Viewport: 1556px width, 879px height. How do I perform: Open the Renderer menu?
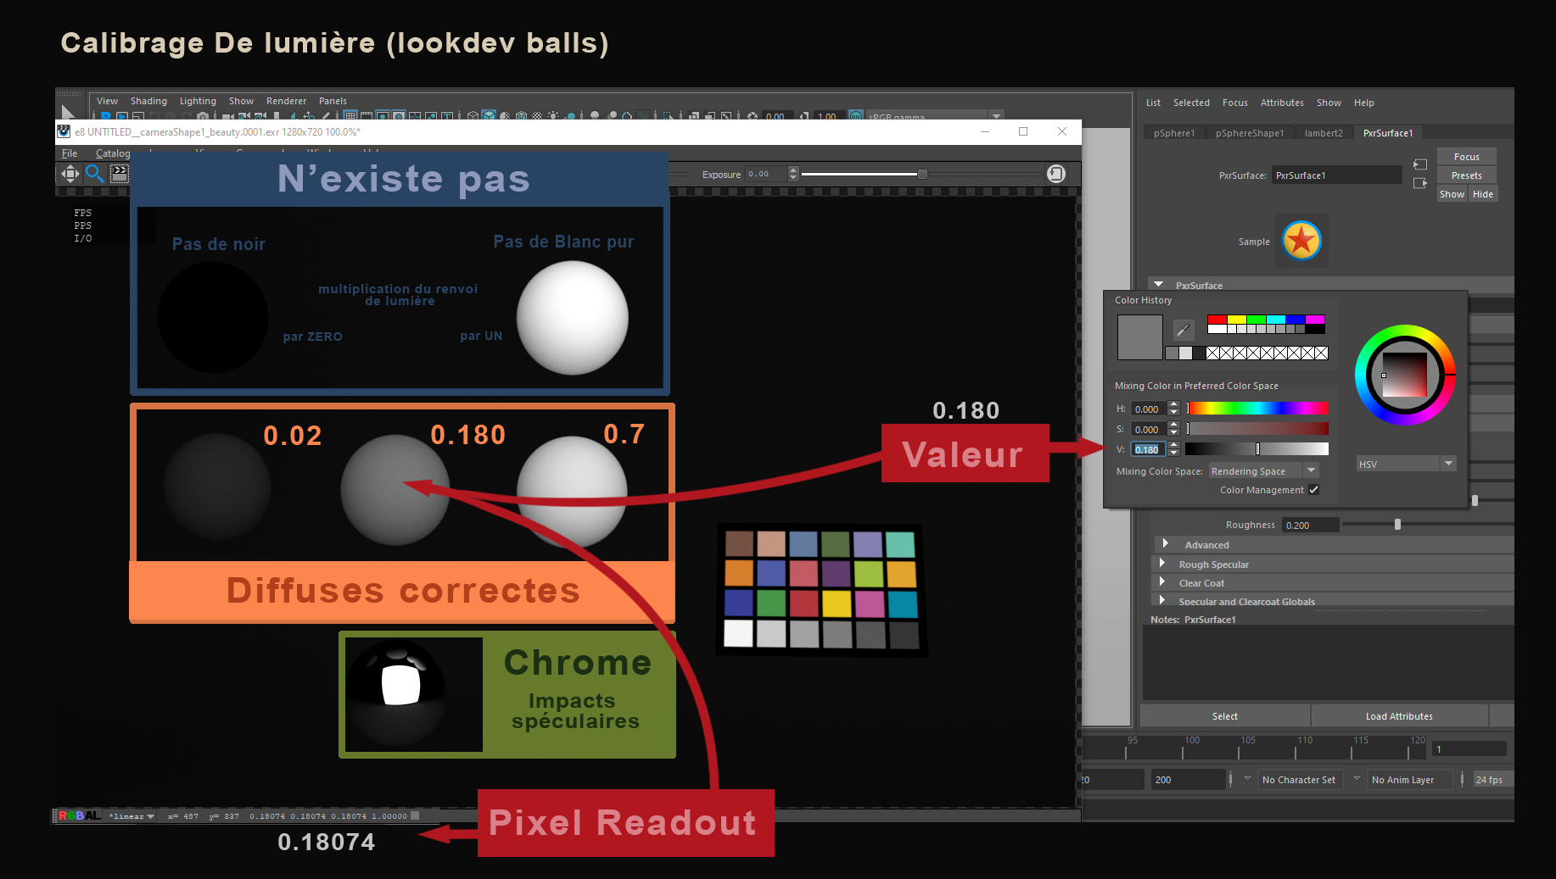click(286, 101)
